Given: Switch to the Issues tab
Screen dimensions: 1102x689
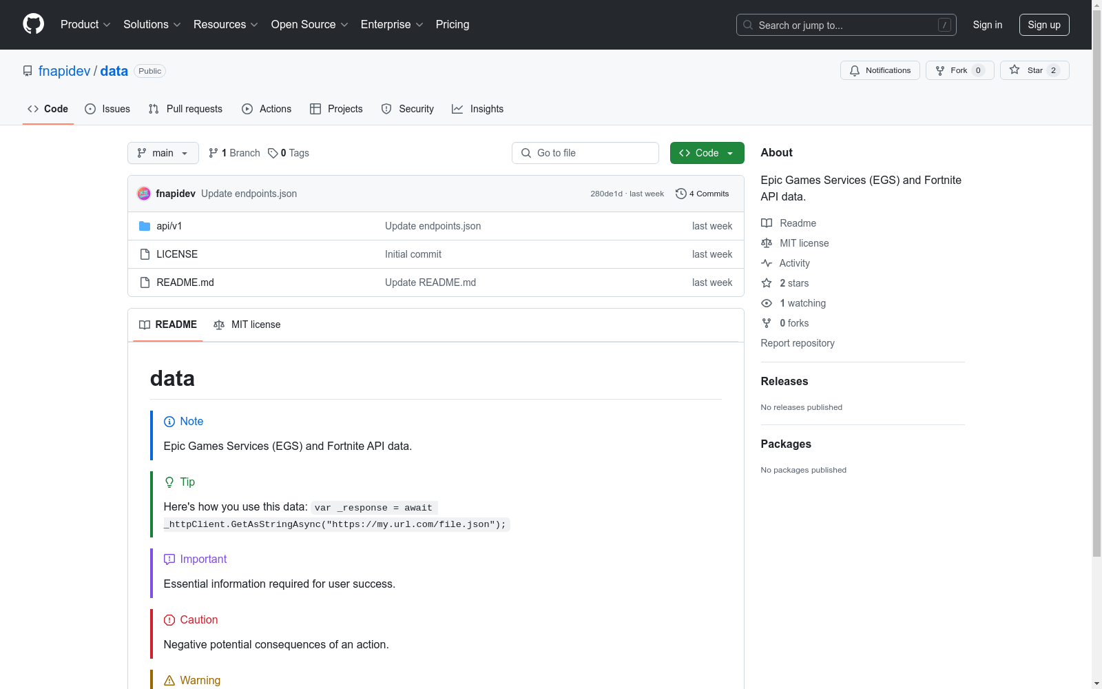Looking at the screenshot, I should (107, 109).
